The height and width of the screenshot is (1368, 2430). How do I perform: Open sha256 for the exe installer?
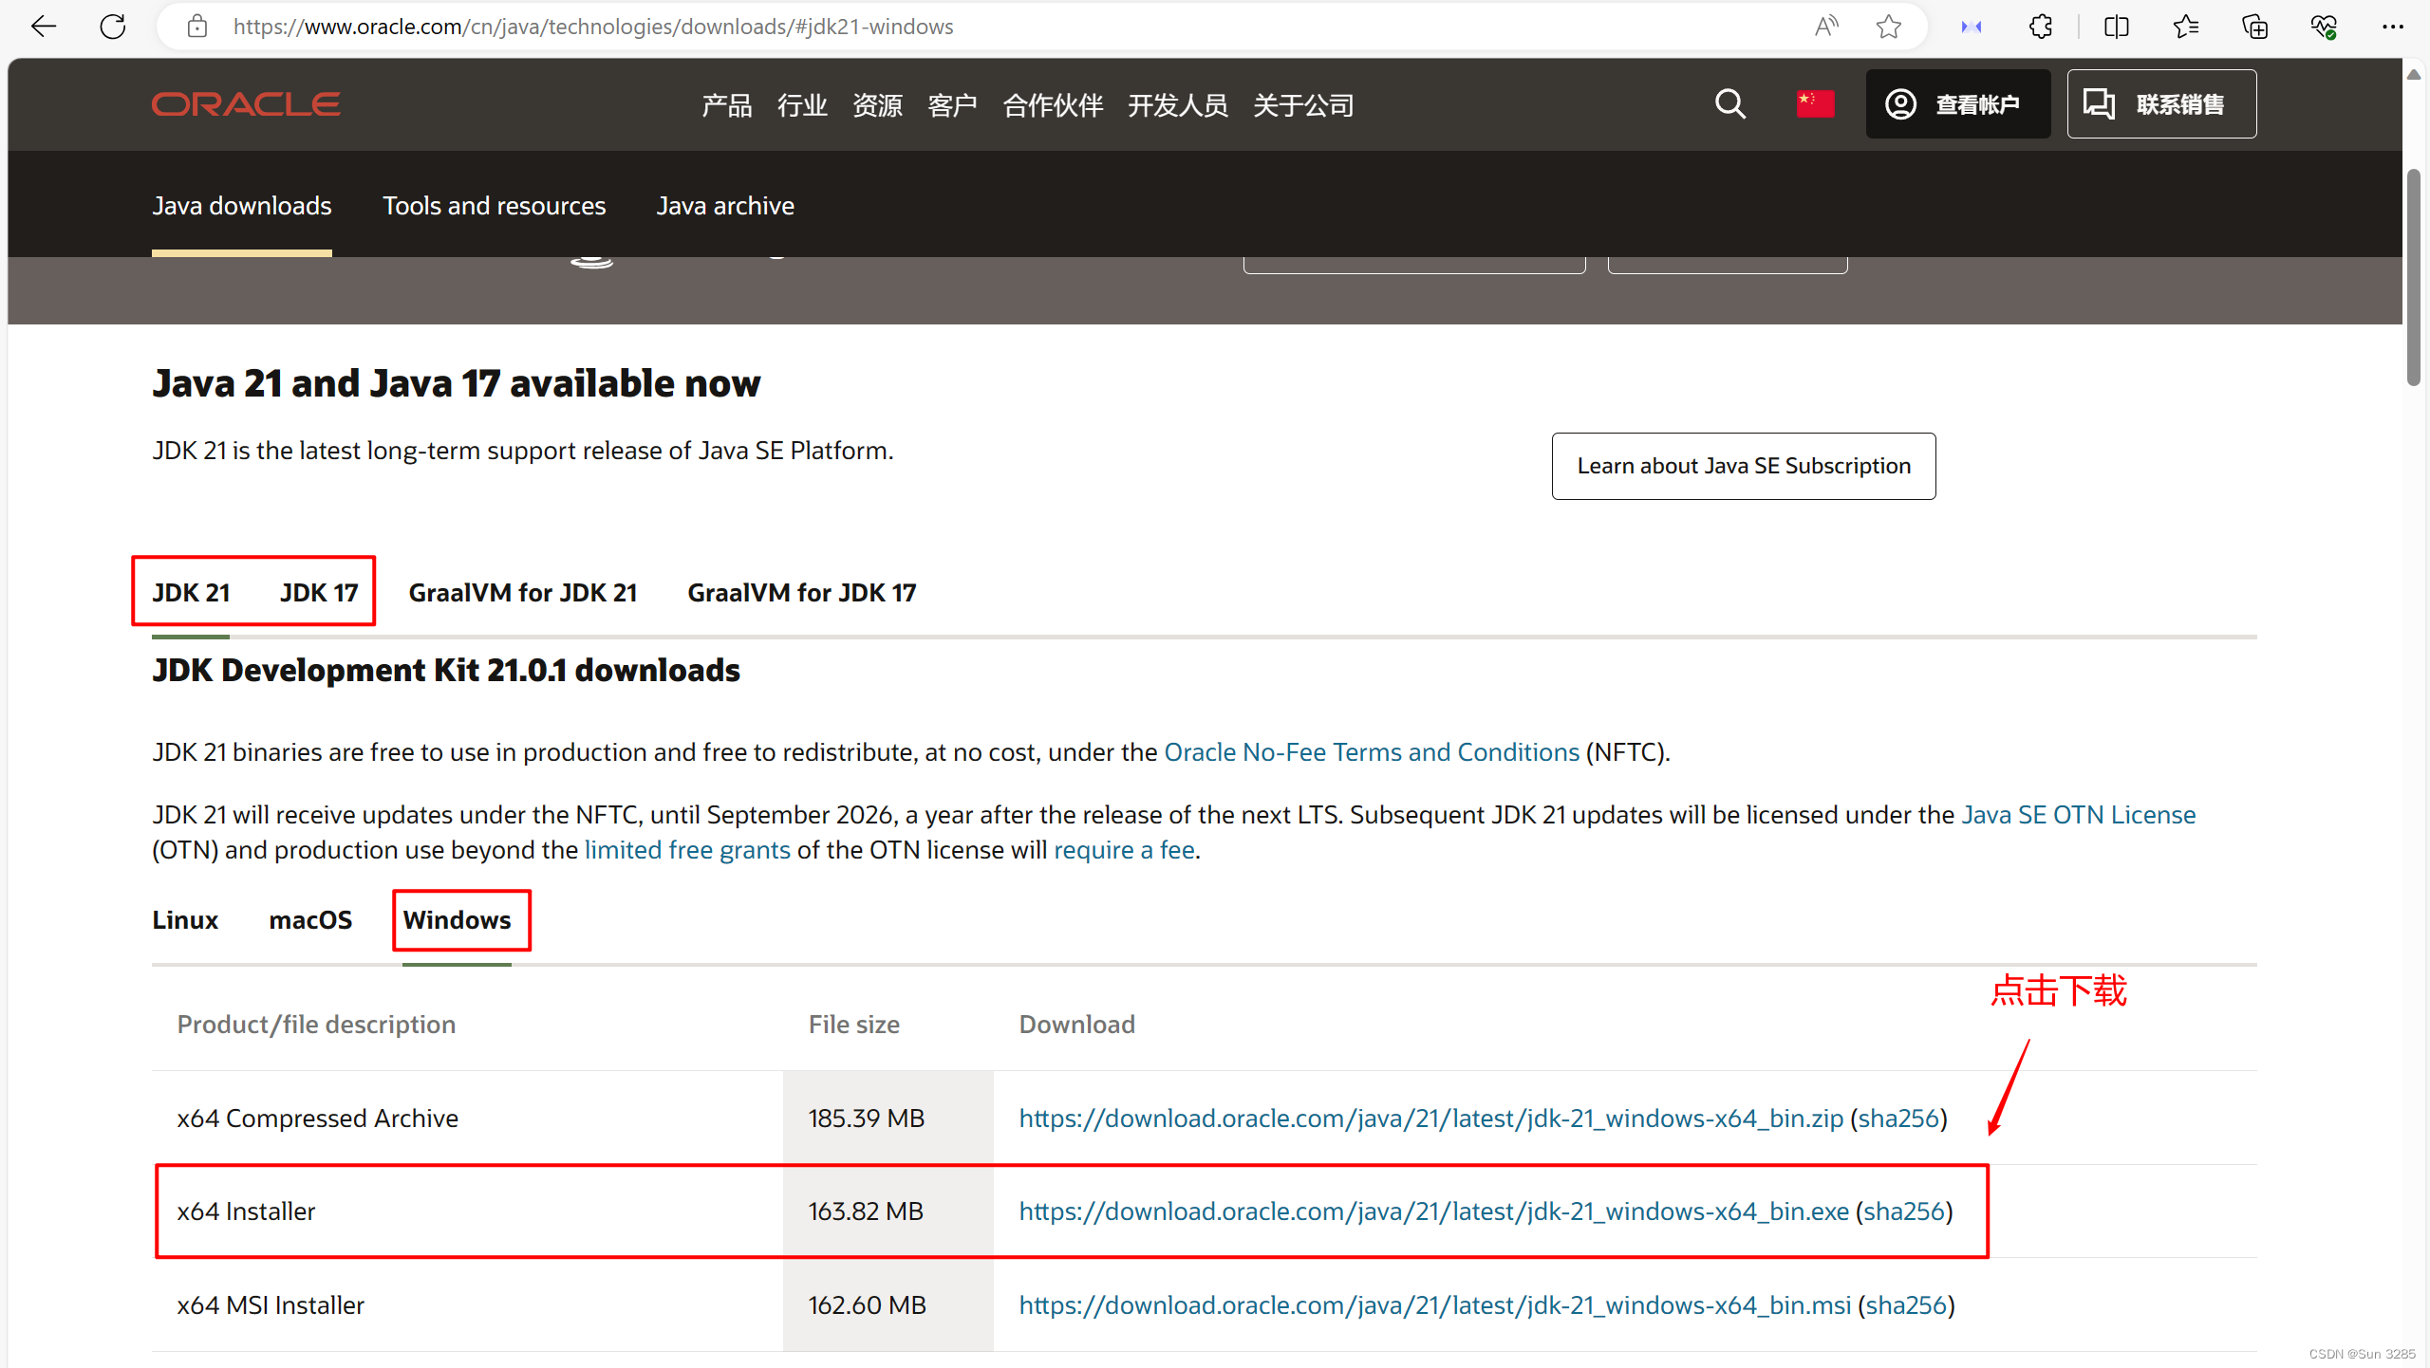point(1904,1211)
